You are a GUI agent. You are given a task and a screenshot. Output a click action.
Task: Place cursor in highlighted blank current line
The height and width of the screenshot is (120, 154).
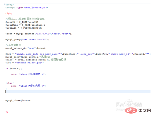78,92
